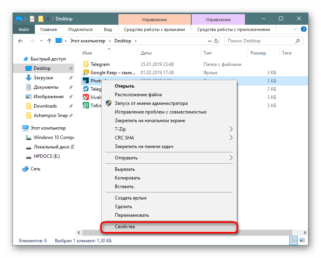This screenshot has height=258, width=321.
Task: Open the address bar history dropdown
Action: 208,41
